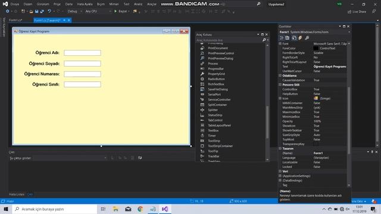Select RichTextBox control in the toolbox
This screenshot has width=381, height=214.
click(x=216, y=84)
